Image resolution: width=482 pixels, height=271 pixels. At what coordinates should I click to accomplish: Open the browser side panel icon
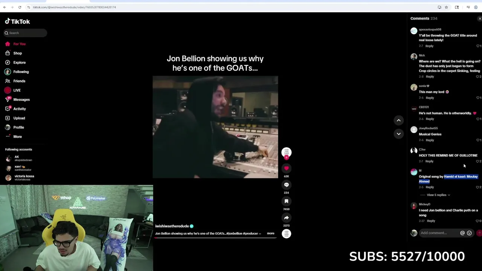coord(457,7)
